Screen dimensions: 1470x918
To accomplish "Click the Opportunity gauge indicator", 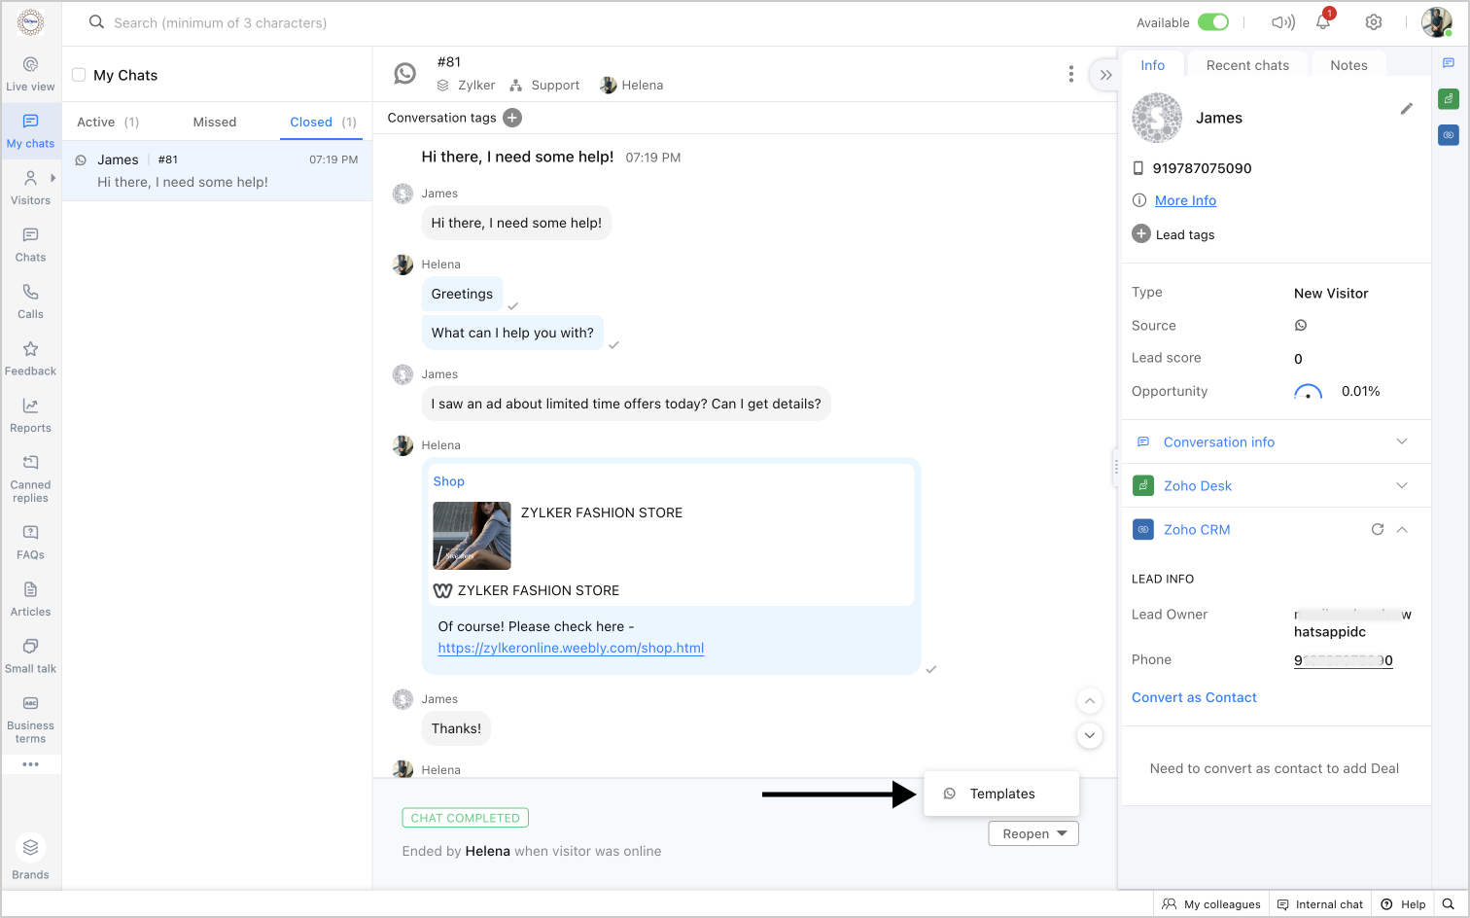I will pos(1308,391).
